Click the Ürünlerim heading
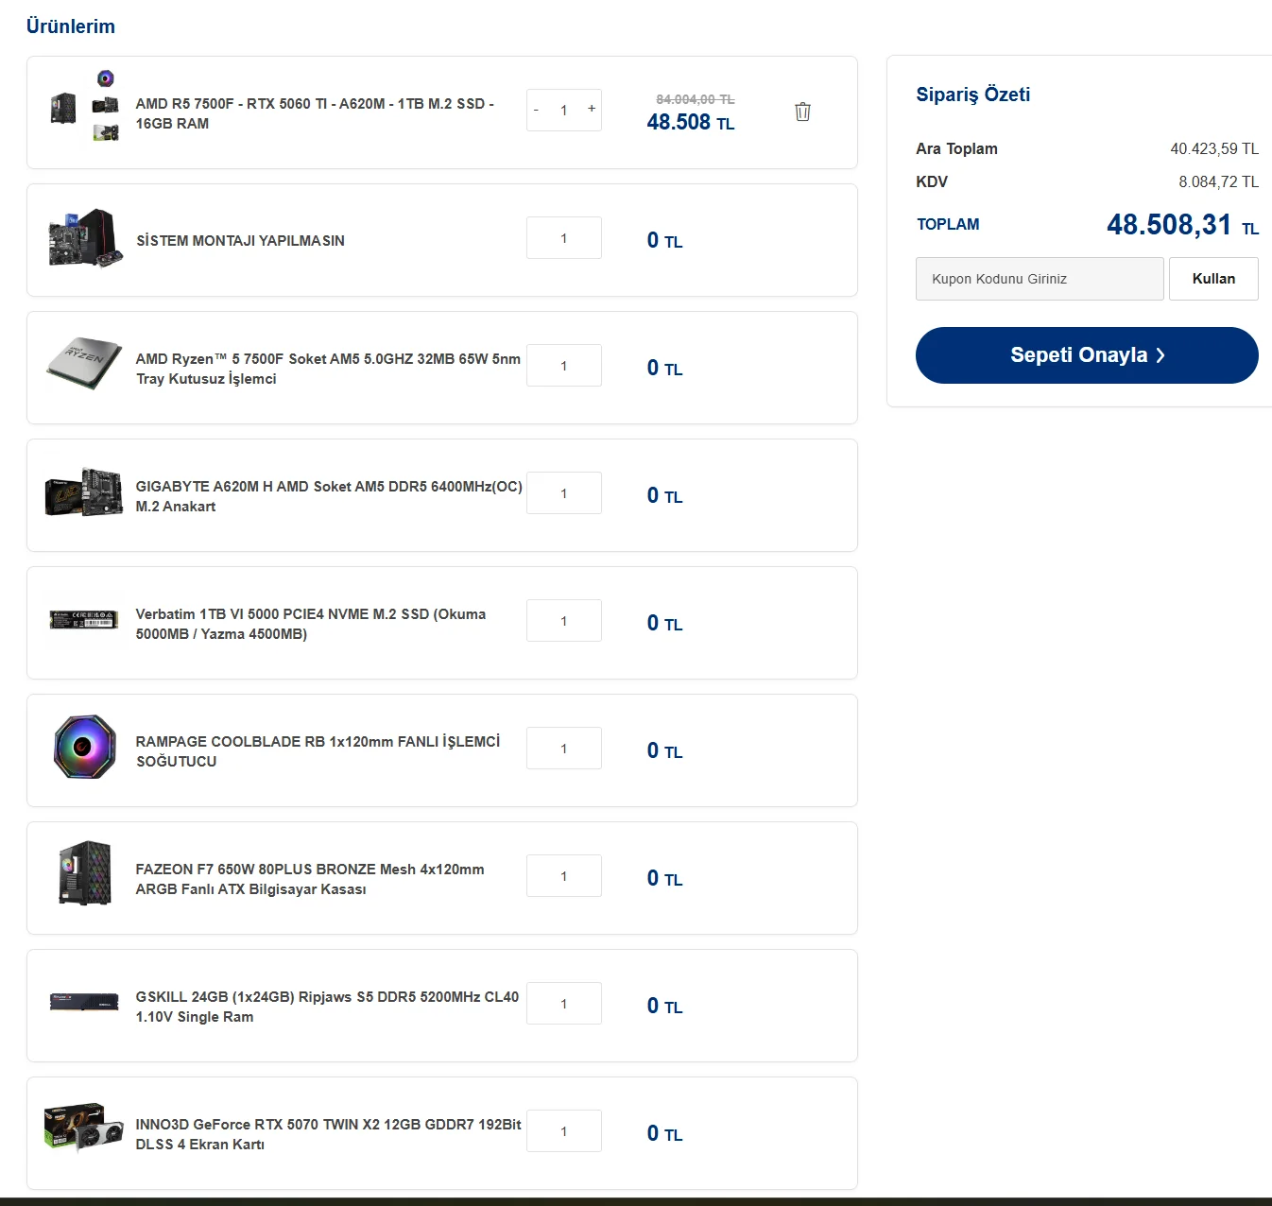The image size is (1272, 1206). tap(71, 26)
